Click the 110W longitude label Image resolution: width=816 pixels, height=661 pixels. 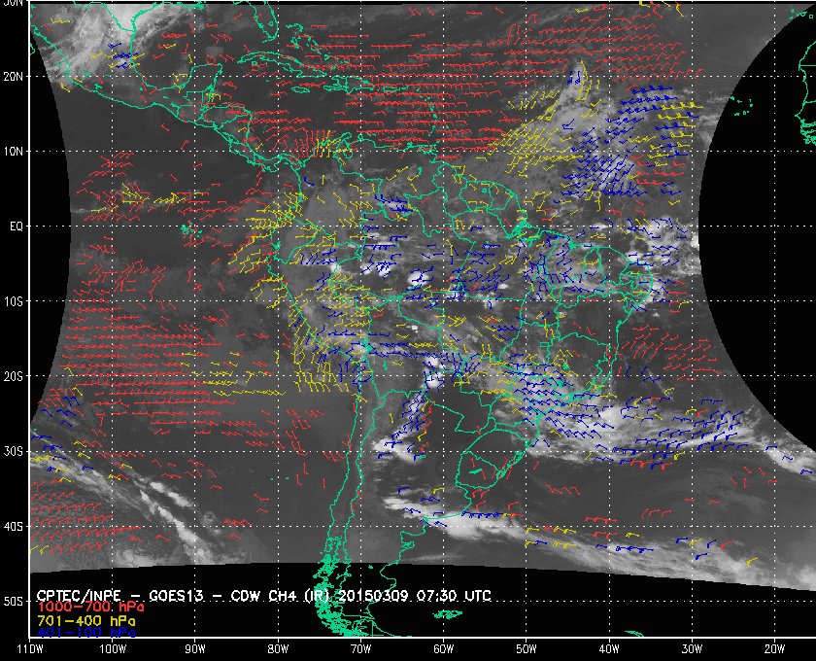point(29,648)
